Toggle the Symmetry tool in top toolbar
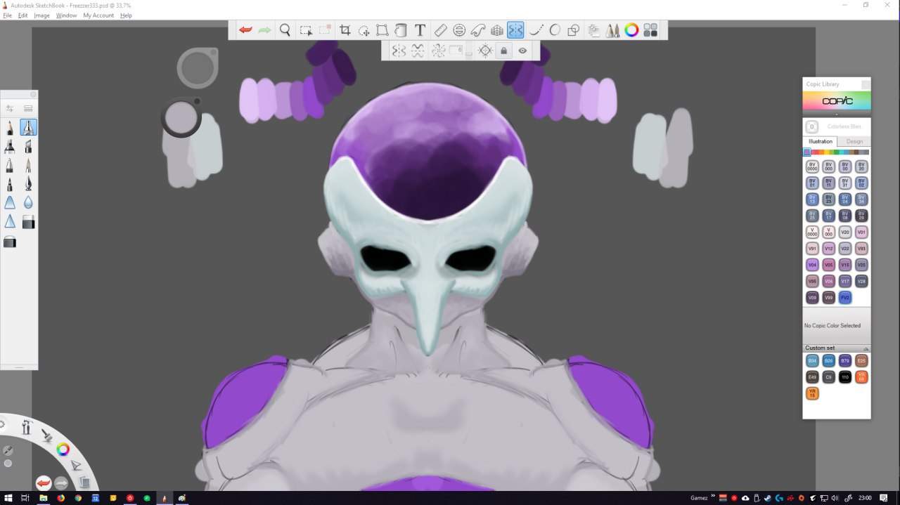Image resolution: width=900 pixels, height=505 pixels. (515, 30)
